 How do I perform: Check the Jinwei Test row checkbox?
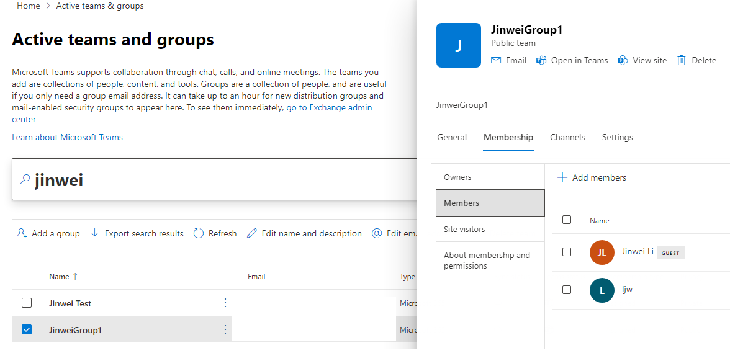tap(27, 303)
